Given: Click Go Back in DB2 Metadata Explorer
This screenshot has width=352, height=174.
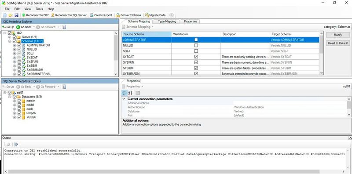Looking at the screenshot, I should (24, 27).
